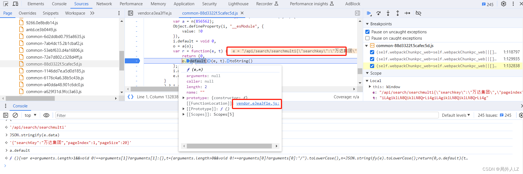Uncheck breakpoint at 1:132838
Screen dimensions: 523x174
point(372,66)
